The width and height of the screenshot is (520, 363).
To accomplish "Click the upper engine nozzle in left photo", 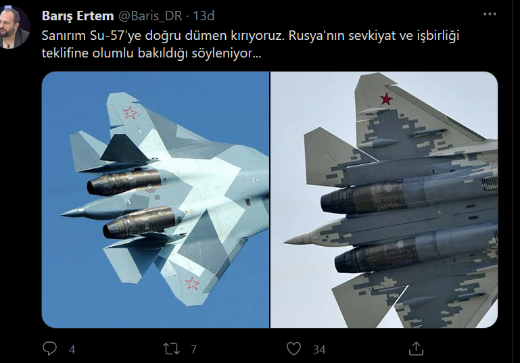I will click(x=124, y=183).
